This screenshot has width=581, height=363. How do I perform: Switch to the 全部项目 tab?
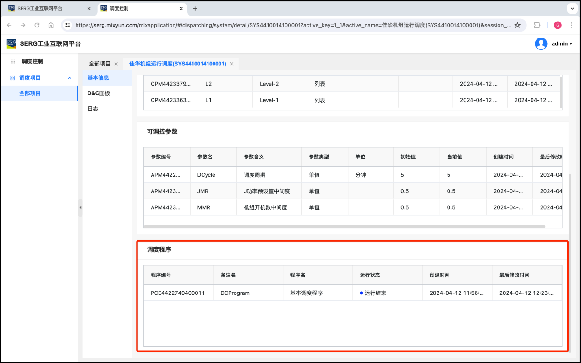pyautogui.click(x=99, y=64)
